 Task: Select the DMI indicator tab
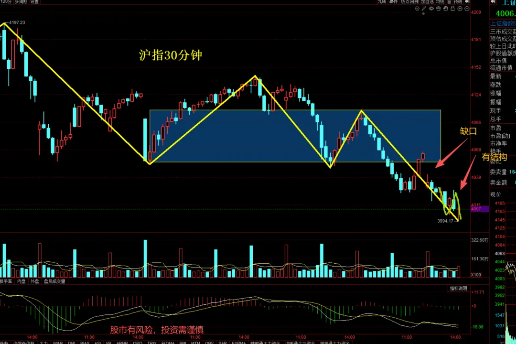pyautogui.click(x=72, y=343)
